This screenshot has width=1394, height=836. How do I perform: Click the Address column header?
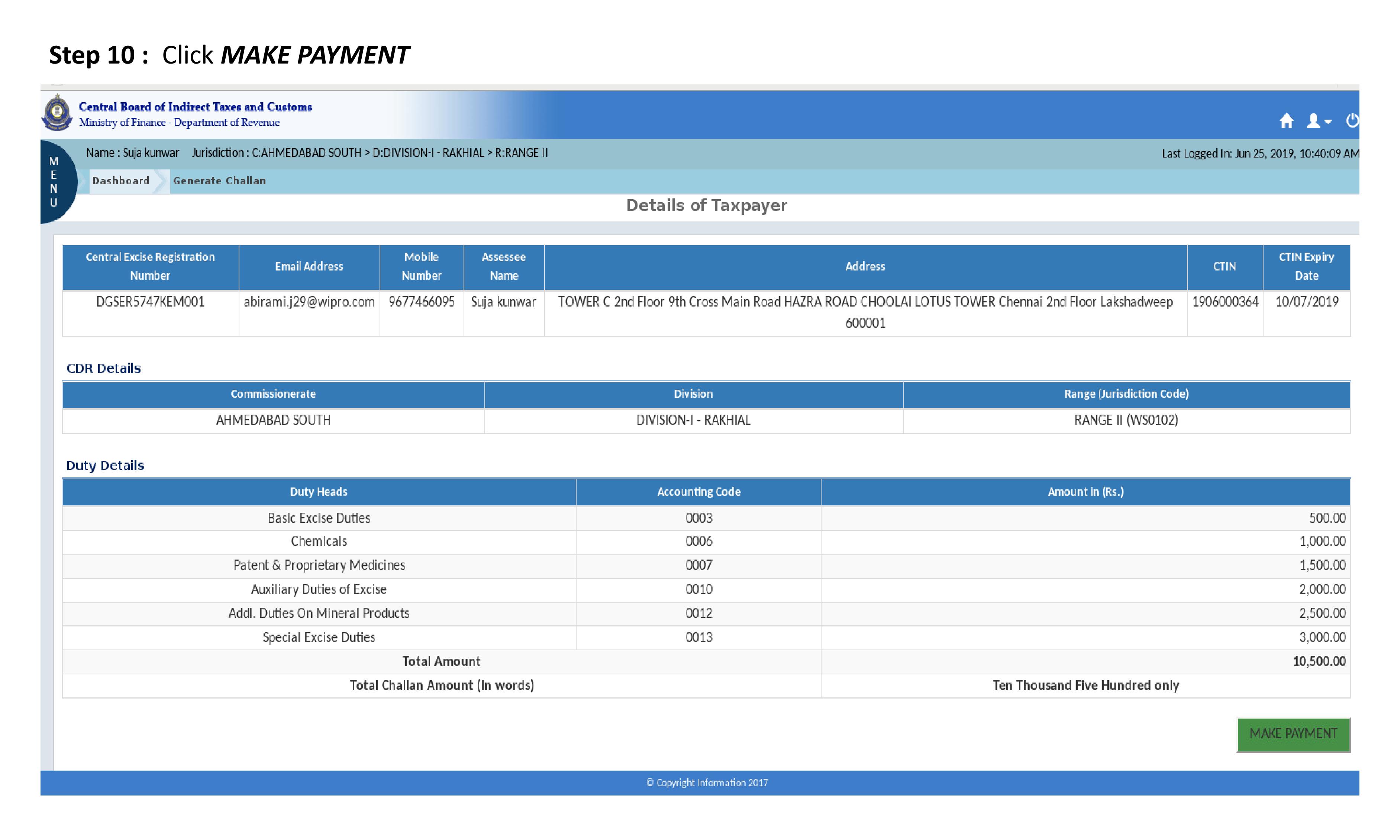coord(865,267)
